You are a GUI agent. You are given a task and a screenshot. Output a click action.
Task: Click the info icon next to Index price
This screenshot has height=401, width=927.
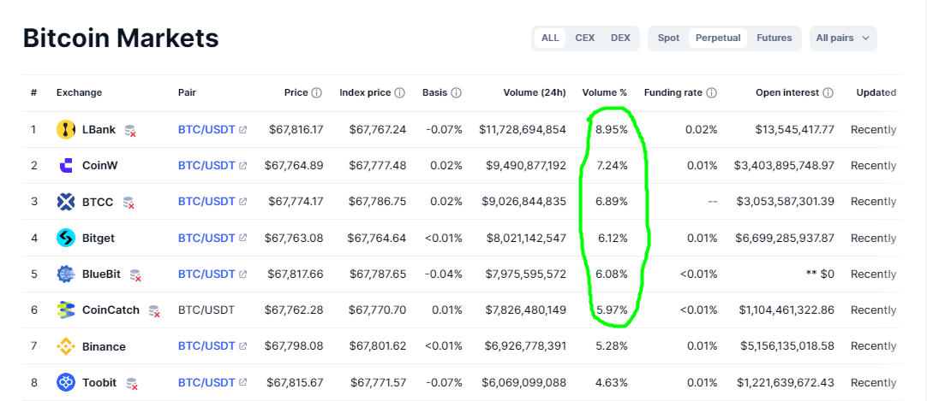coord(399,92)
